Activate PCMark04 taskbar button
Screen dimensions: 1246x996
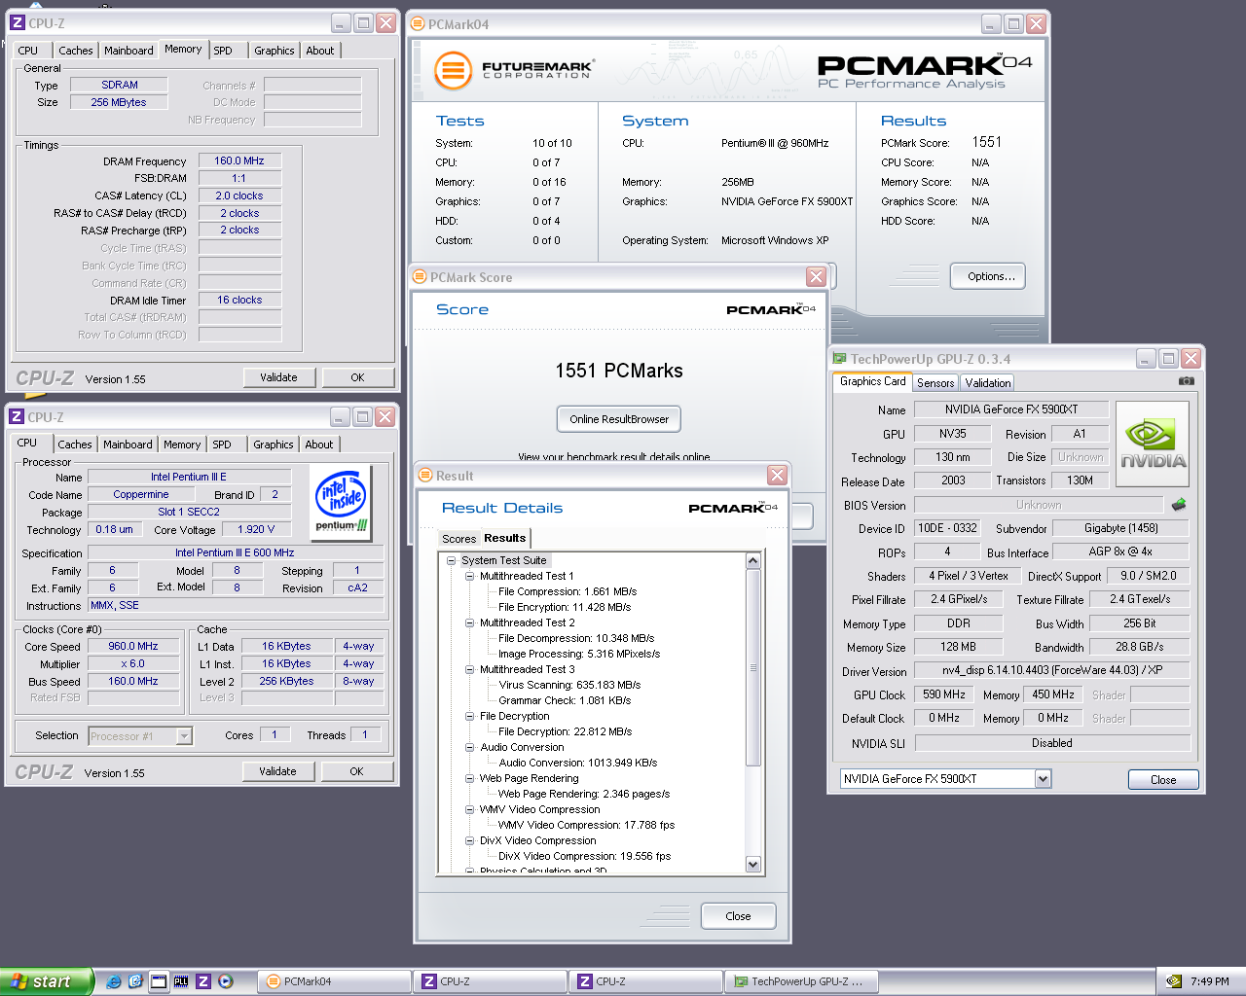[x=333, y=981]
